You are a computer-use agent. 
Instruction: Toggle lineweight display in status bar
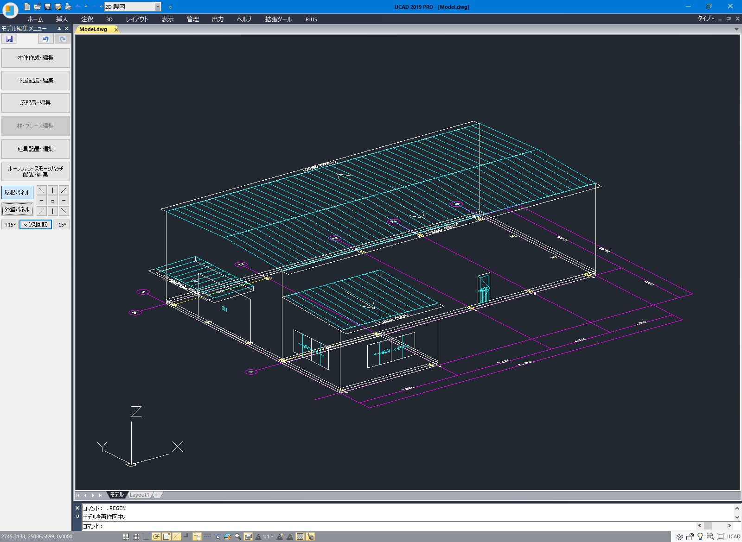point(207,536)
